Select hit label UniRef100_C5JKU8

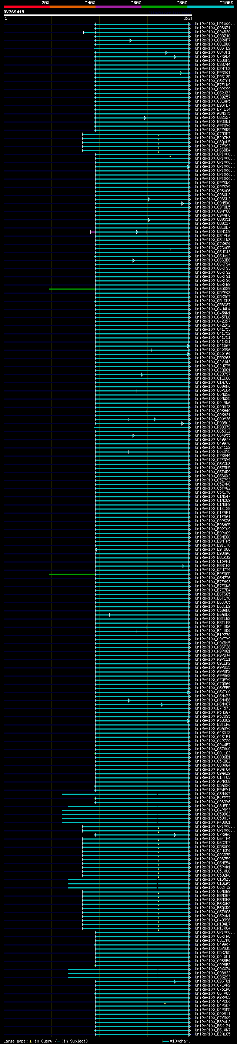212,871
